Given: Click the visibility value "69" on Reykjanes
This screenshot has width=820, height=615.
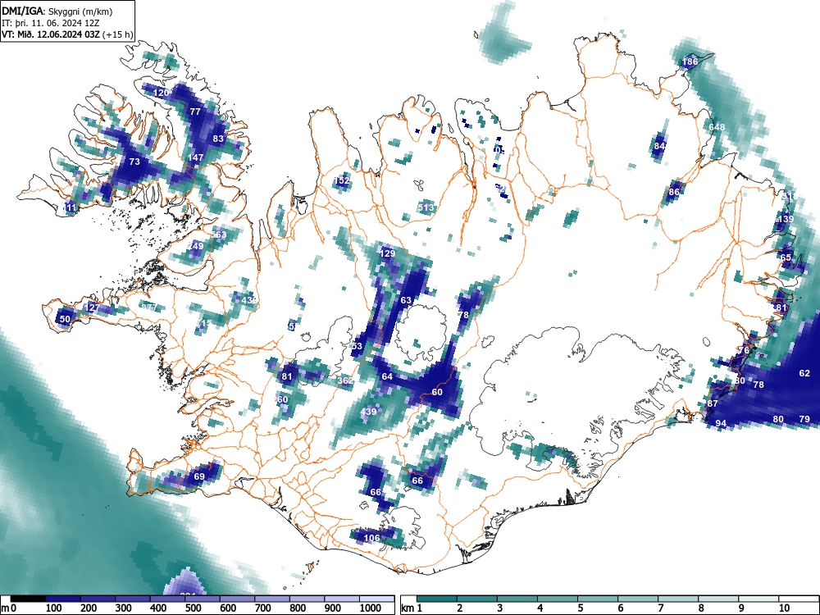Looking at the screenshot, I should coord(198,476).
